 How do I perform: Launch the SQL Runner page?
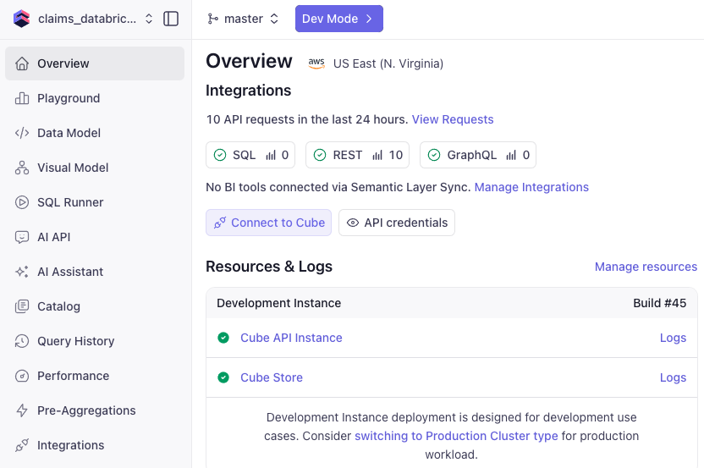(x=95, y=202)
